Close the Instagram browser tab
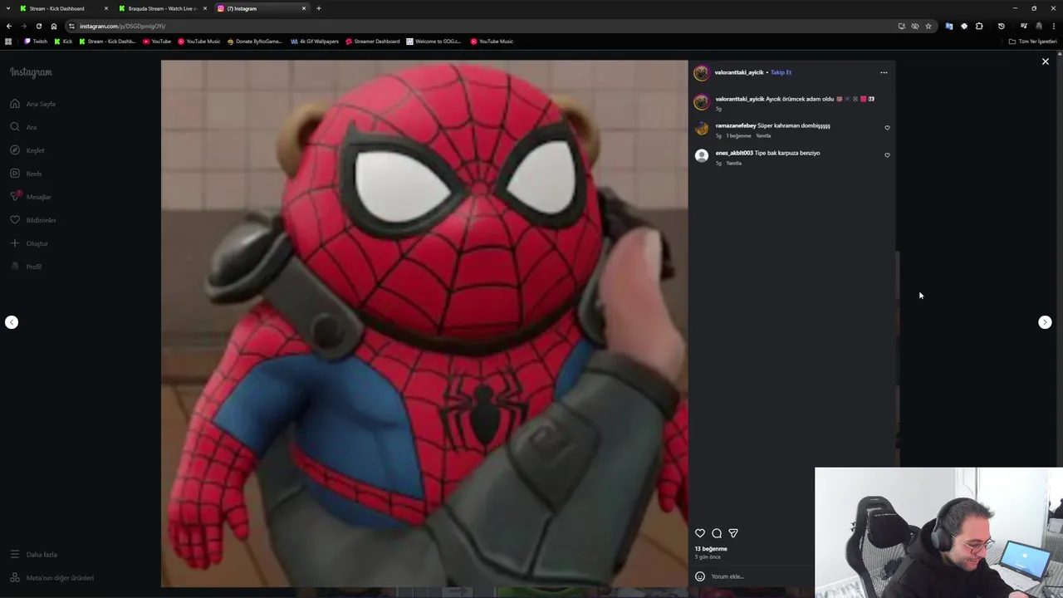Image resolution: width=1063 pixels, height=598 pixels. pos(304,8)
